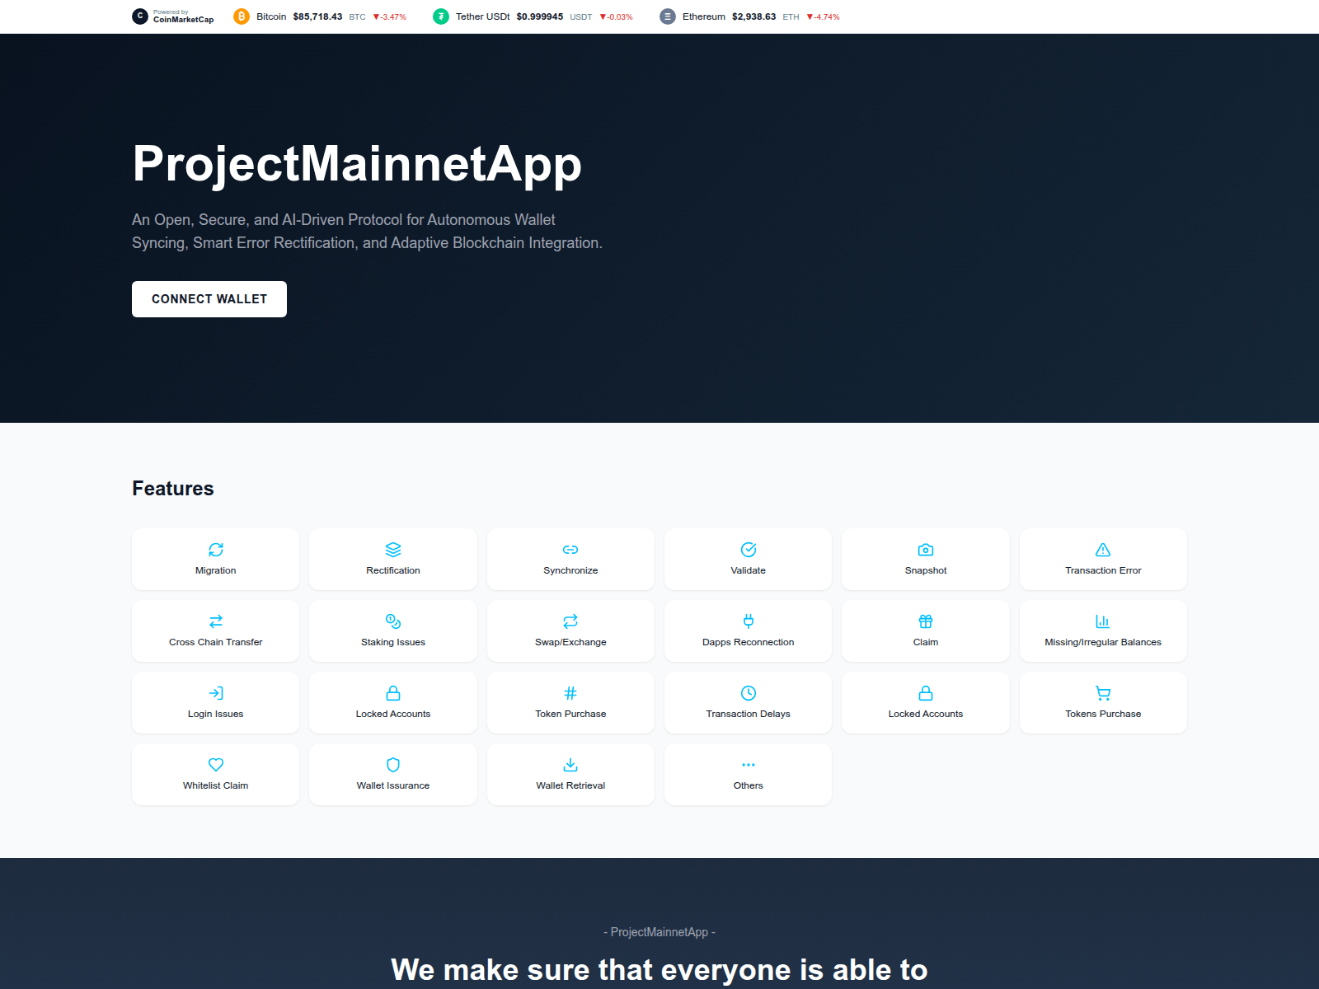Click the Tether price $0.999945
The image size is (1319, 989).
pyautogui.click(x=540, y=16)
